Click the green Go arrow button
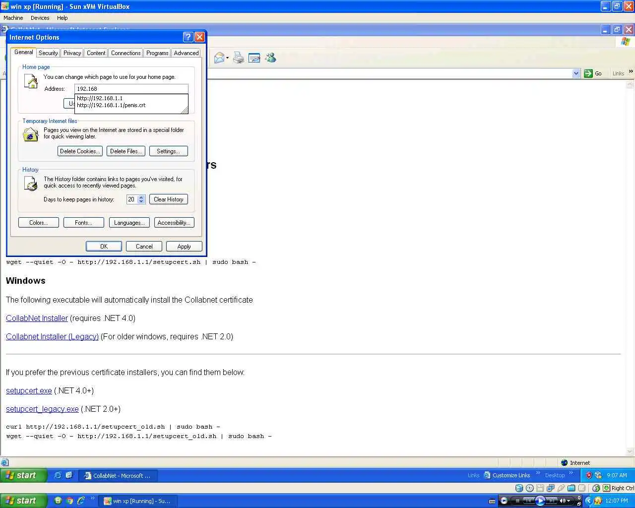 [x=588, y=73]
